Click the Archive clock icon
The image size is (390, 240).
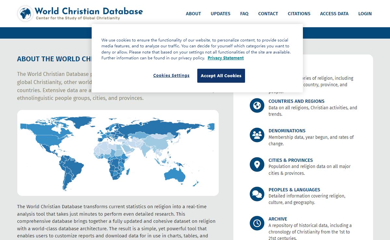(257, 223)
